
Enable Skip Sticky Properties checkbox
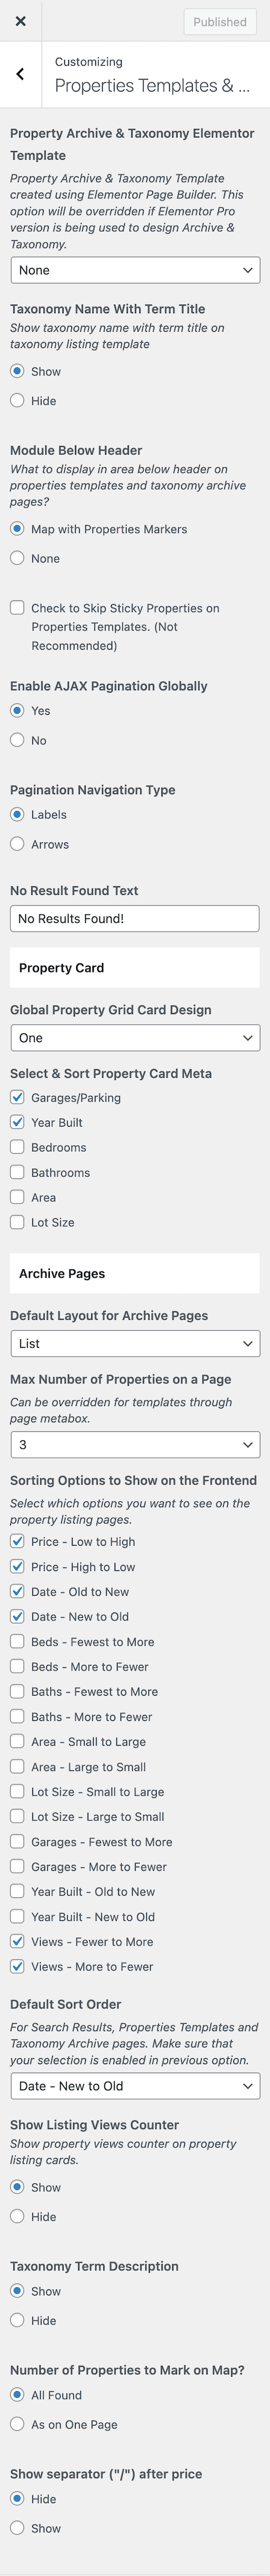(x=17, y=608)
